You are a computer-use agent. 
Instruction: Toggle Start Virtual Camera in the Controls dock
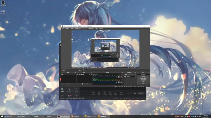point(143,78)
